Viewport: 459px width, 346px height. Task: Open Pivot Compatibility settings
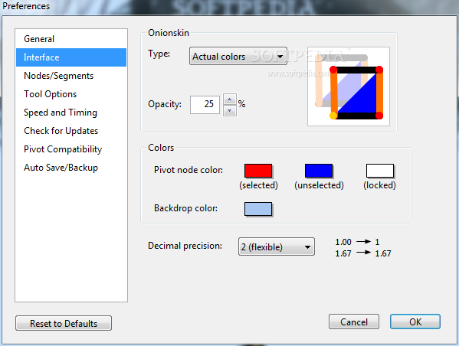coord(71,149)
